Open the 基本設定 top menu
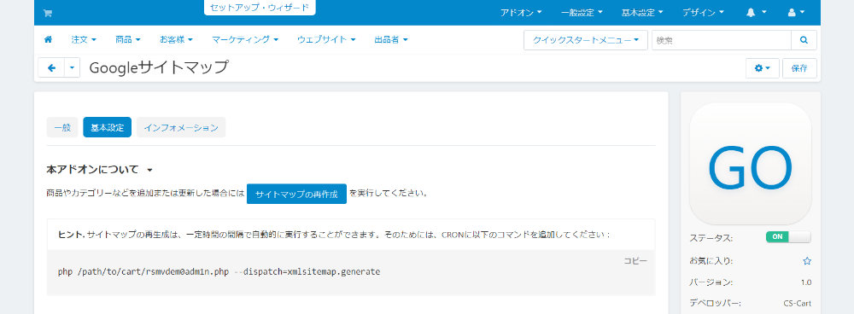 tap(642, 13)
